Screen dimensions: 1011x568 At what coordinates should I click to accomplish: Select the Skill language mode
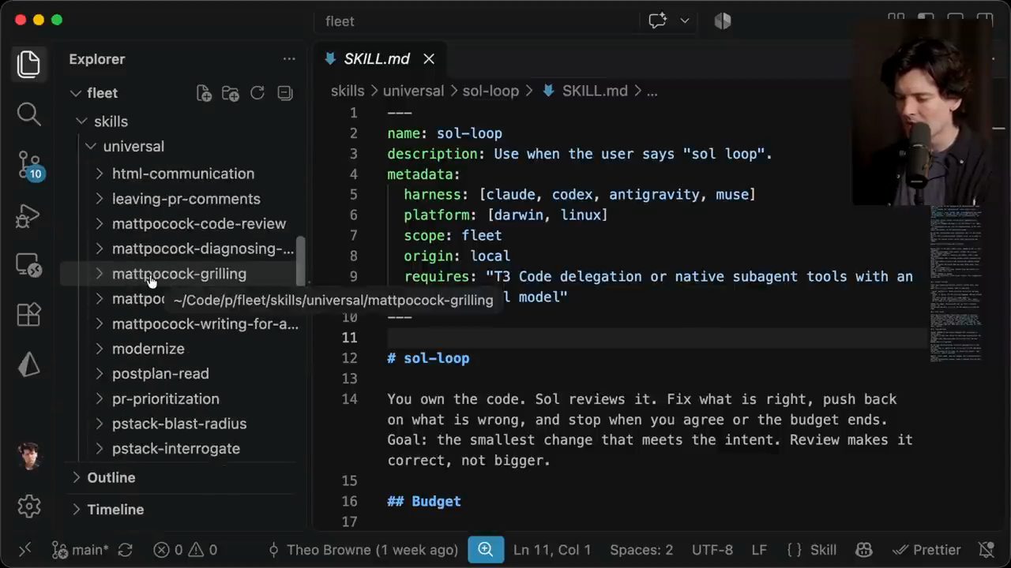pos(812,550)
